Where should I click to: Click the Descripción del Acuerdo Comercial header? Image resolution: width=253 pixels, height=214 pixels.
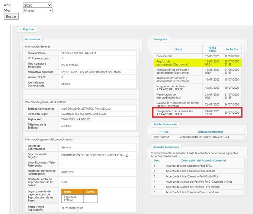coord(204,160)
